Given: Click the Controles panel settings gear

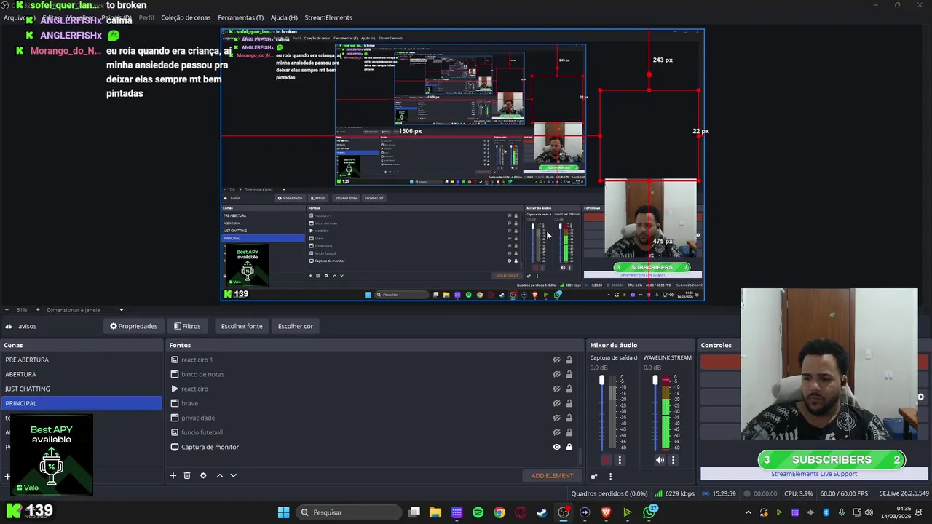Looking at the screenshot, I should point(920,397).
